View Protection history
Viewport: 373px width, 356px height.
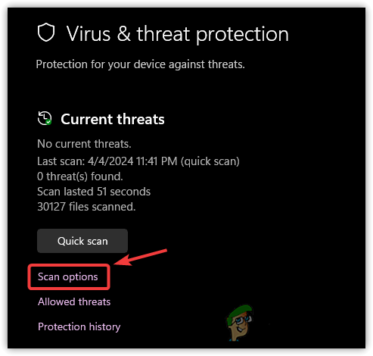[x=79, y=326]
